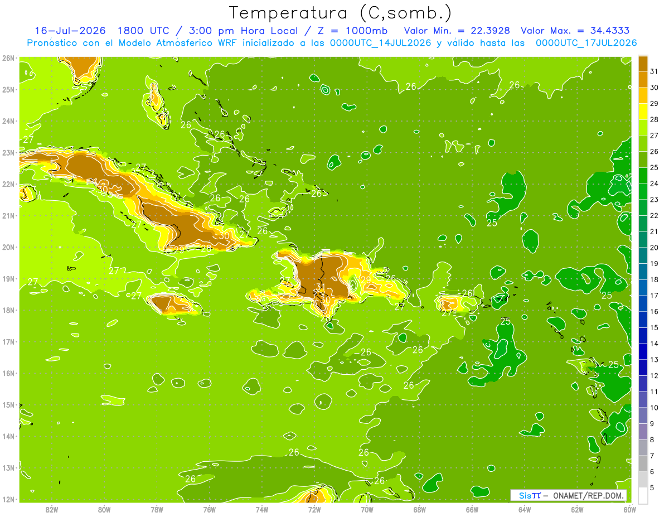Click the 23N latitude axis label

[x=8, y=152]
